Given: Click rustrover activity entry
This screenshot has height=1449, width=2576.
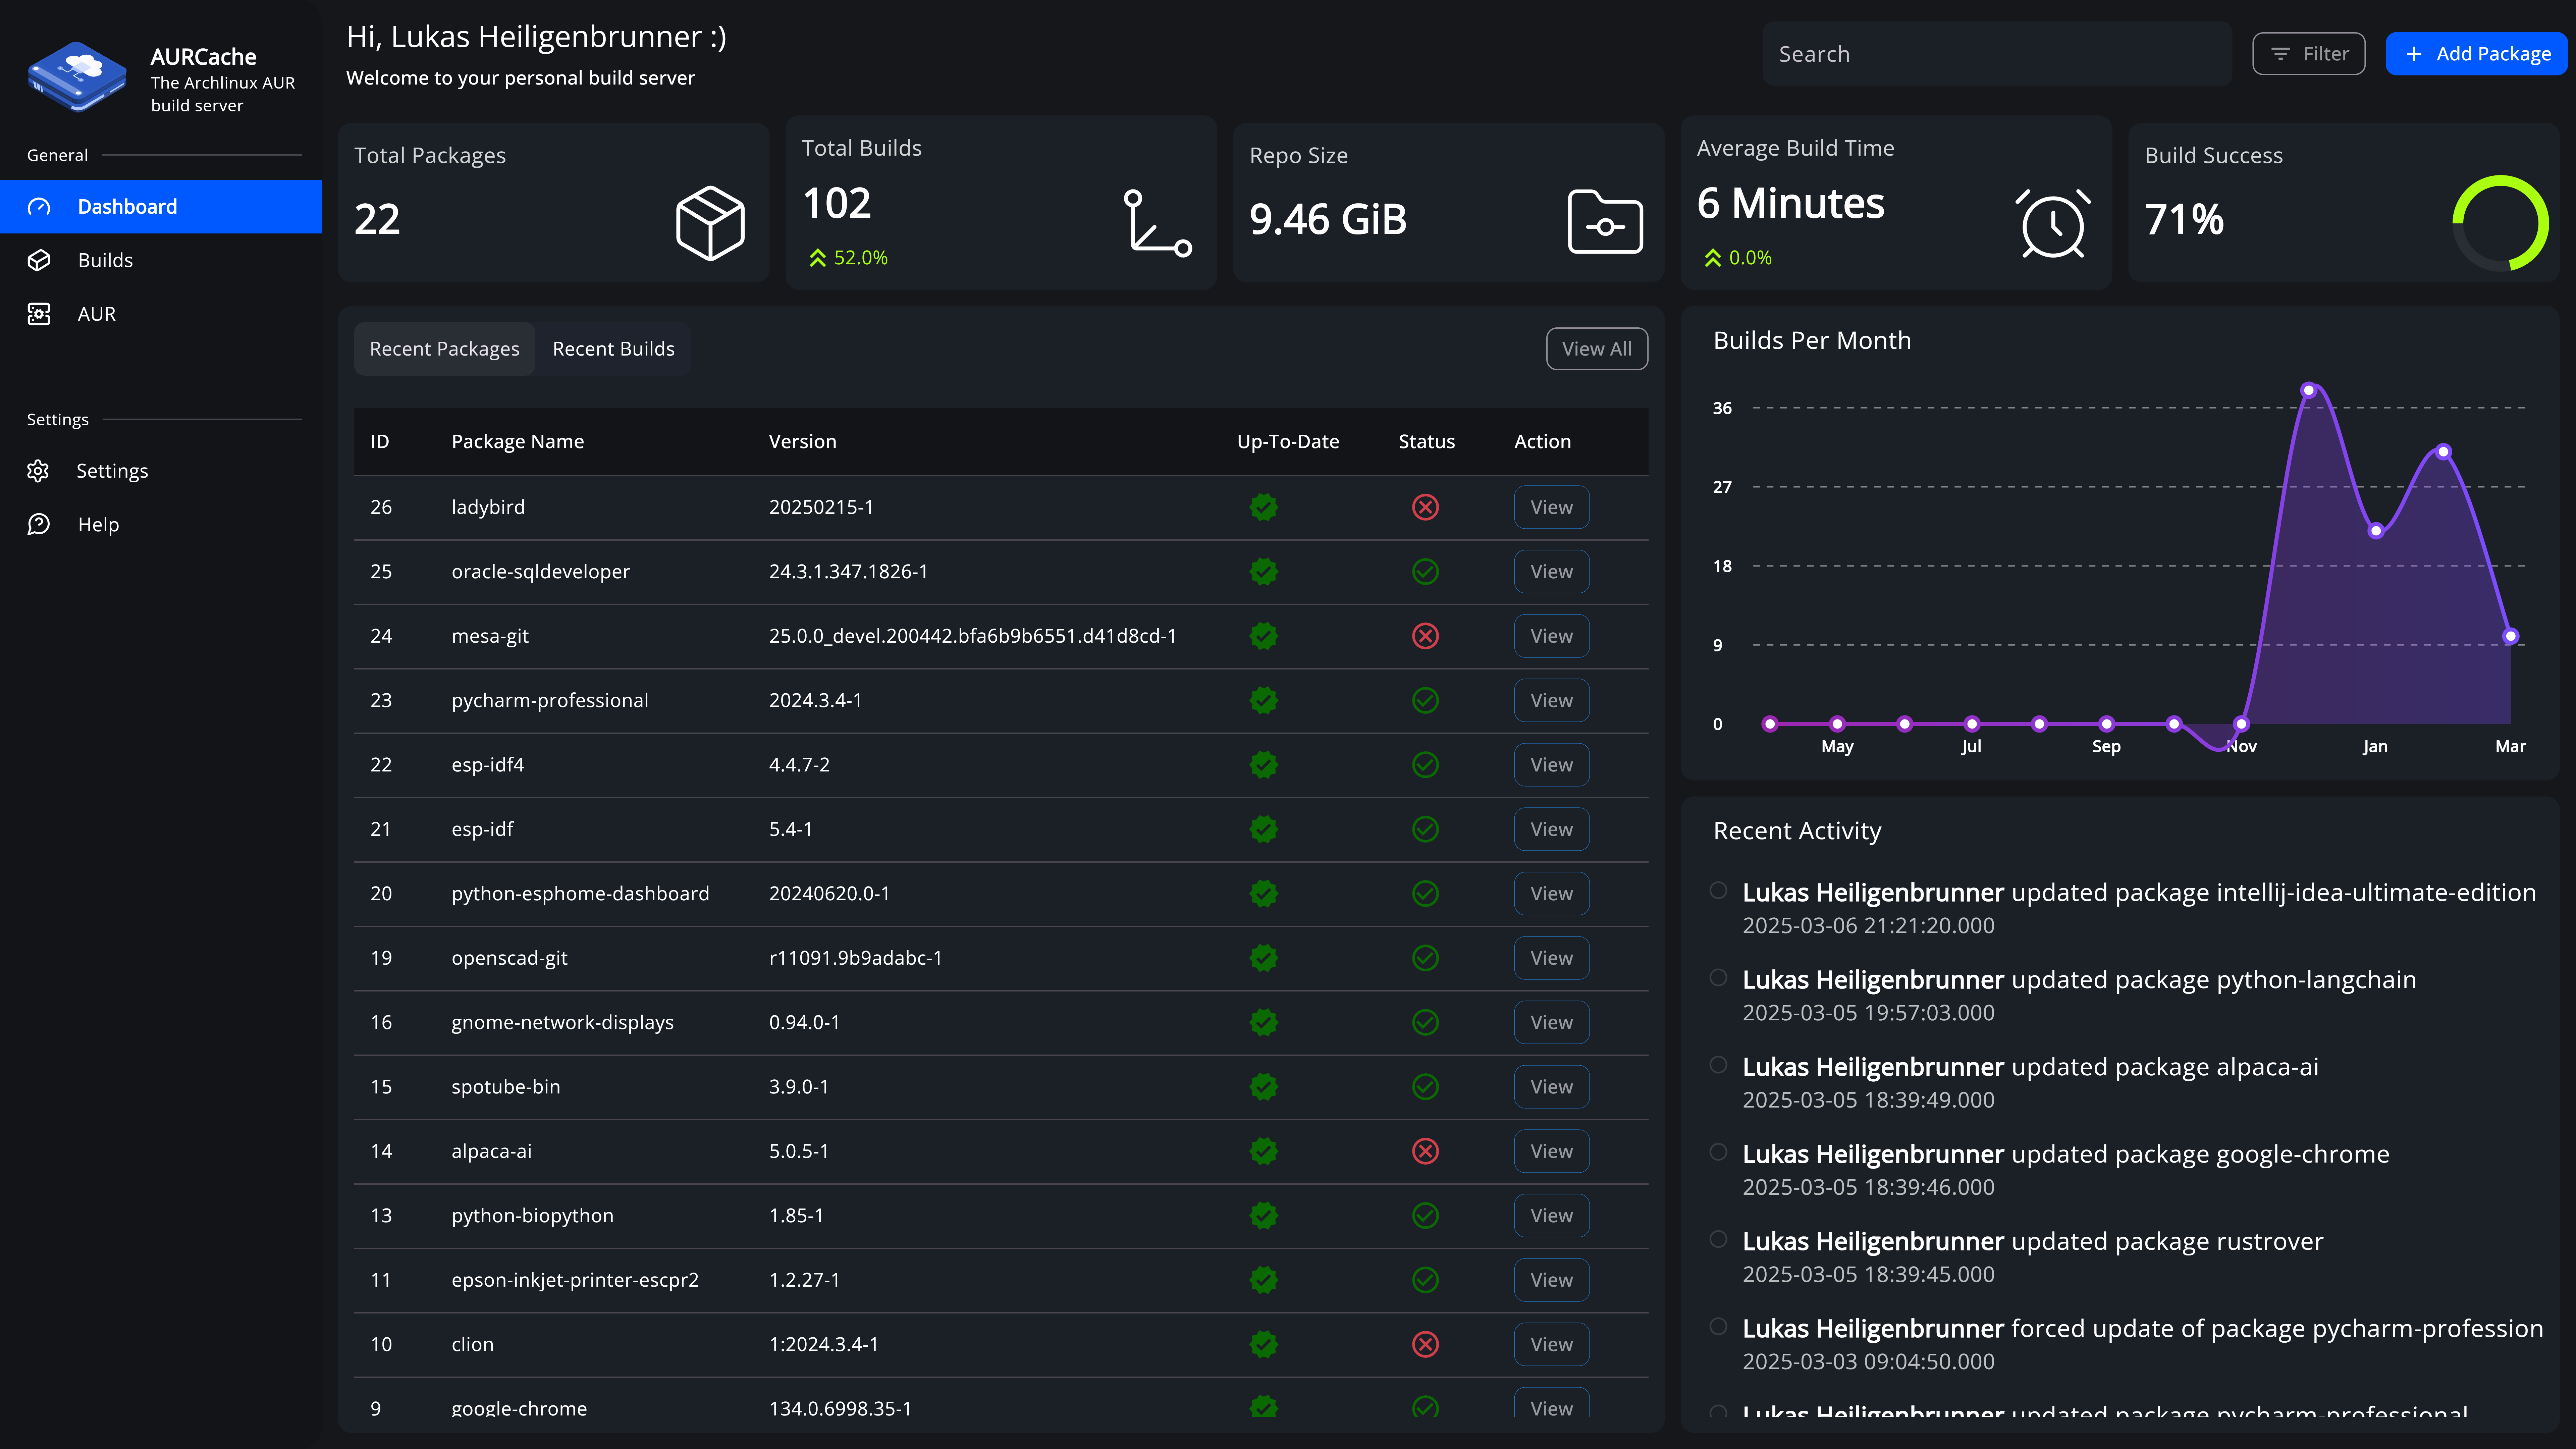Looking at the screenshot, I should pyautogui.click(x=2033, y=1257).
